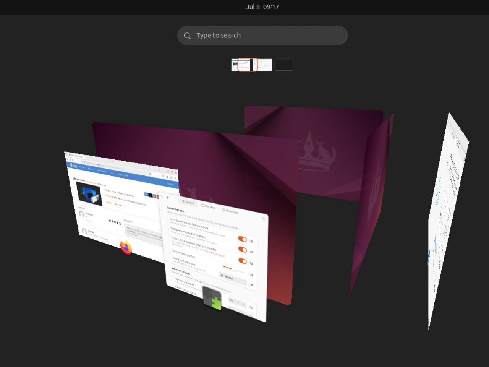489x367 pixels.
Task: Click the Firefox icon on the browser window
Action: tap(126, 248)
